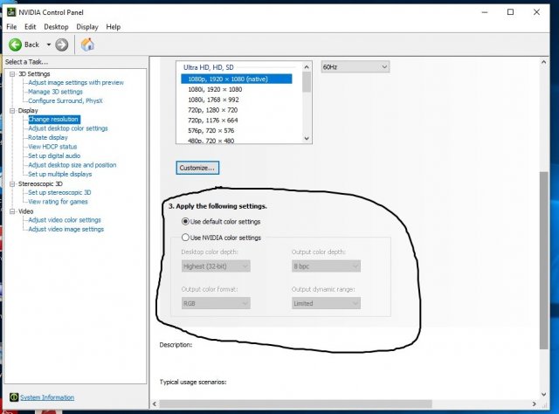Click the NVIDIA logo in title bar

click(10, 11)
